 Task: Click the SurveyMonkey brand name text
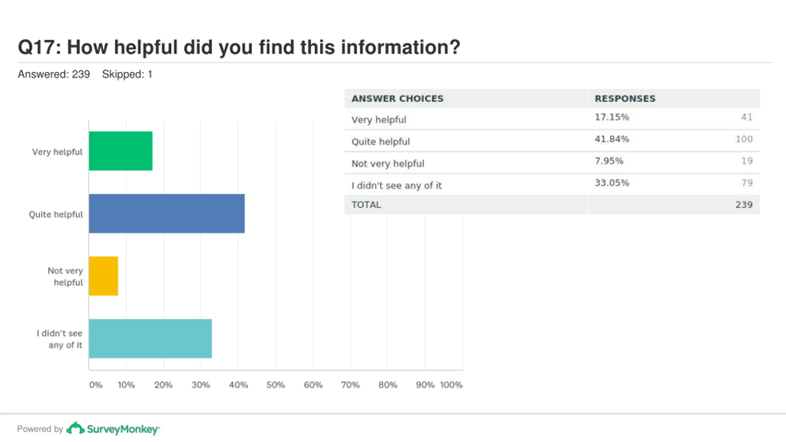tap(123, 429)
